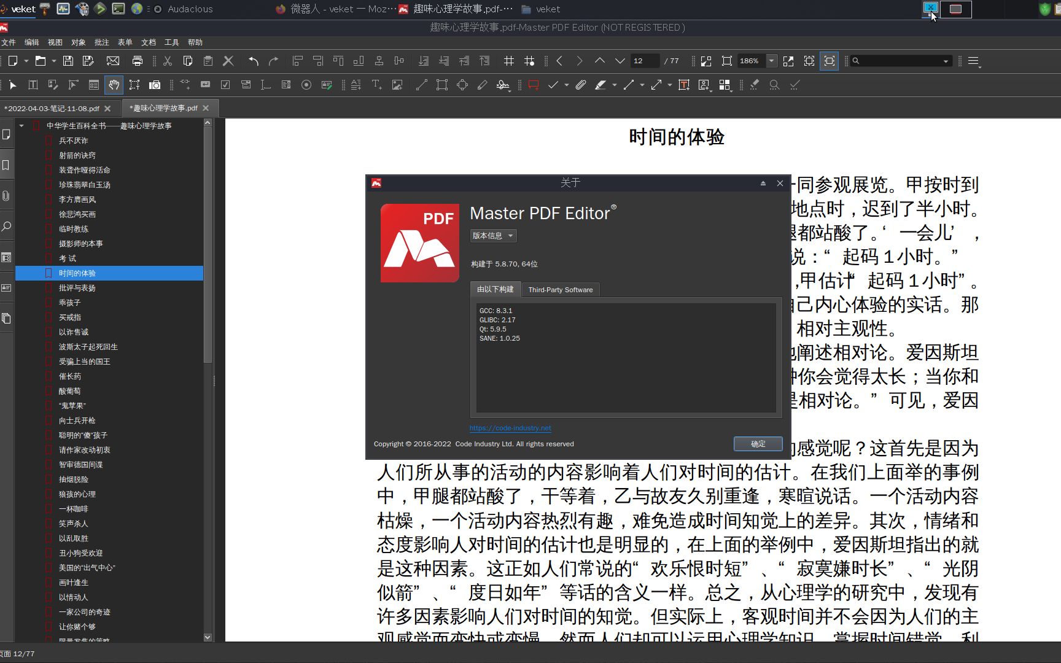The image size is (1061, 663).
Task: Open the 帮助 menu
Action: tap(195, 42)
